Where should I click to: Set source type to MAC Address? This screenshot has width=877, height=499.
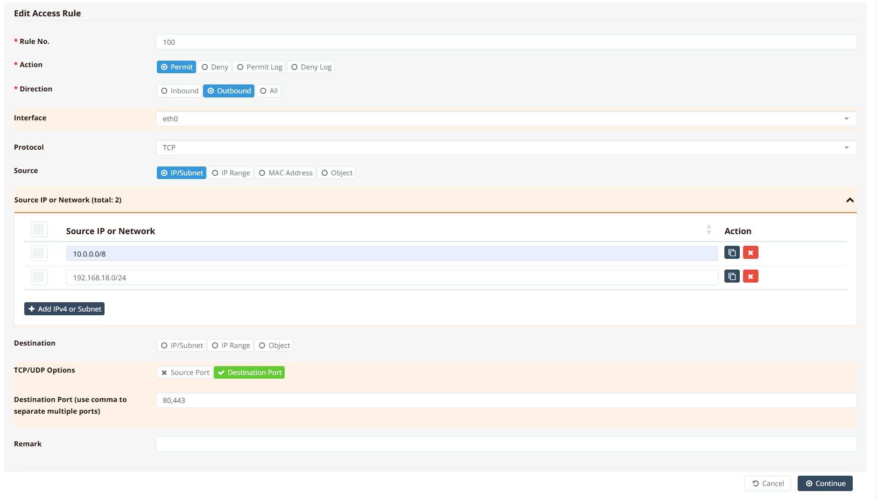pyautogui.click(x=285, y=173)
